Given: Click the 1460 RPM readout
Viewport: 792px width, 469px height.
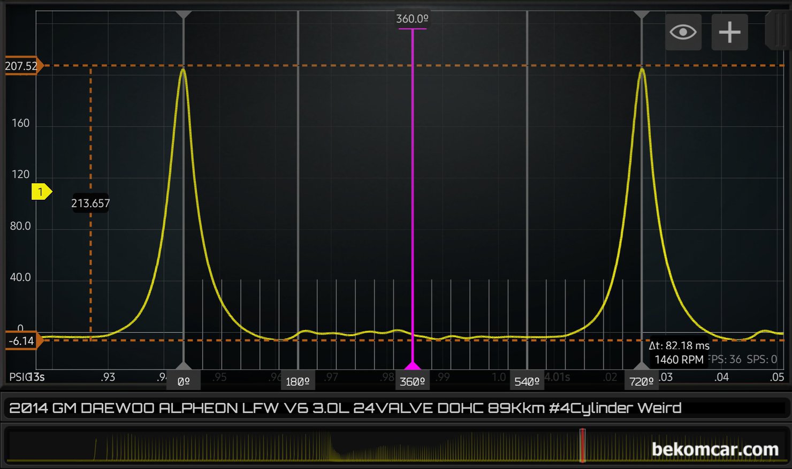Looking at the screenshot, I should [x=679, y=360].
